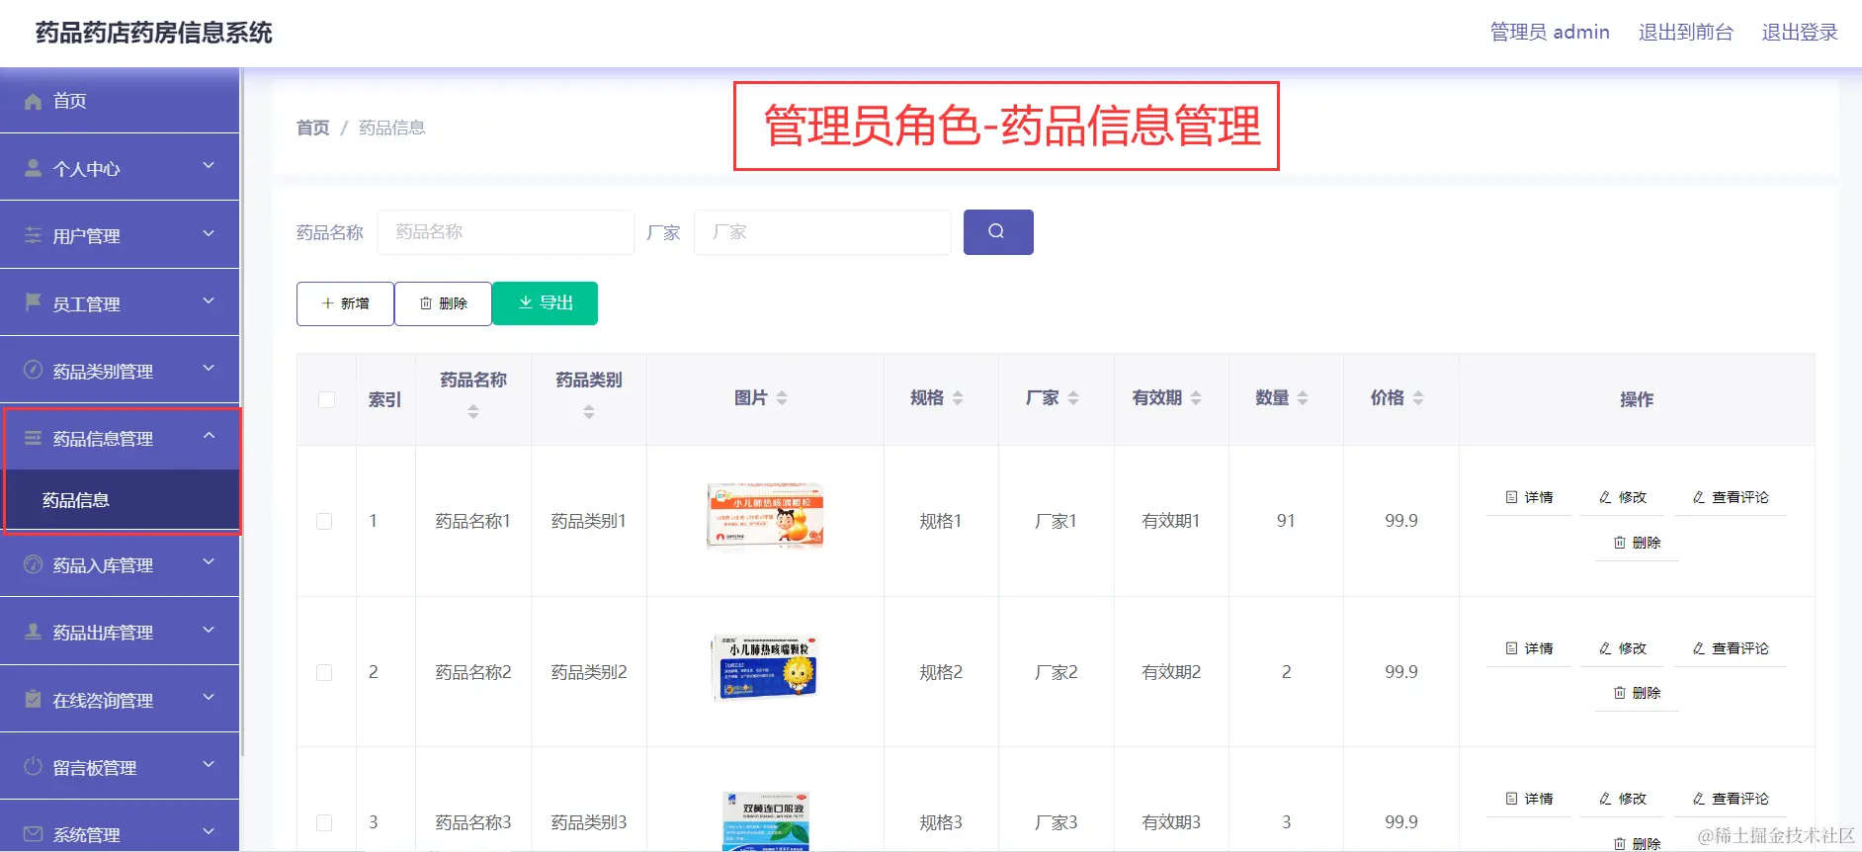Open 详情 for row 药品名称2
This screenshot has height=852, width=1862.
coord(1529,648)
